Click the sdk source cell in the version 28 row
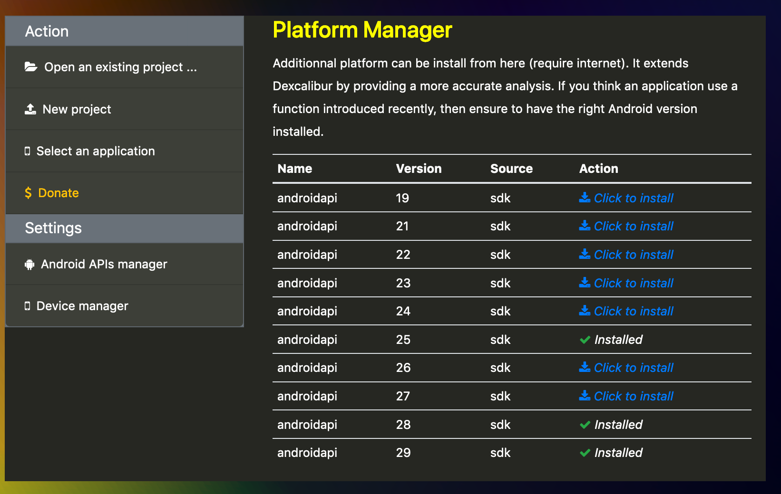 [500, 425]
